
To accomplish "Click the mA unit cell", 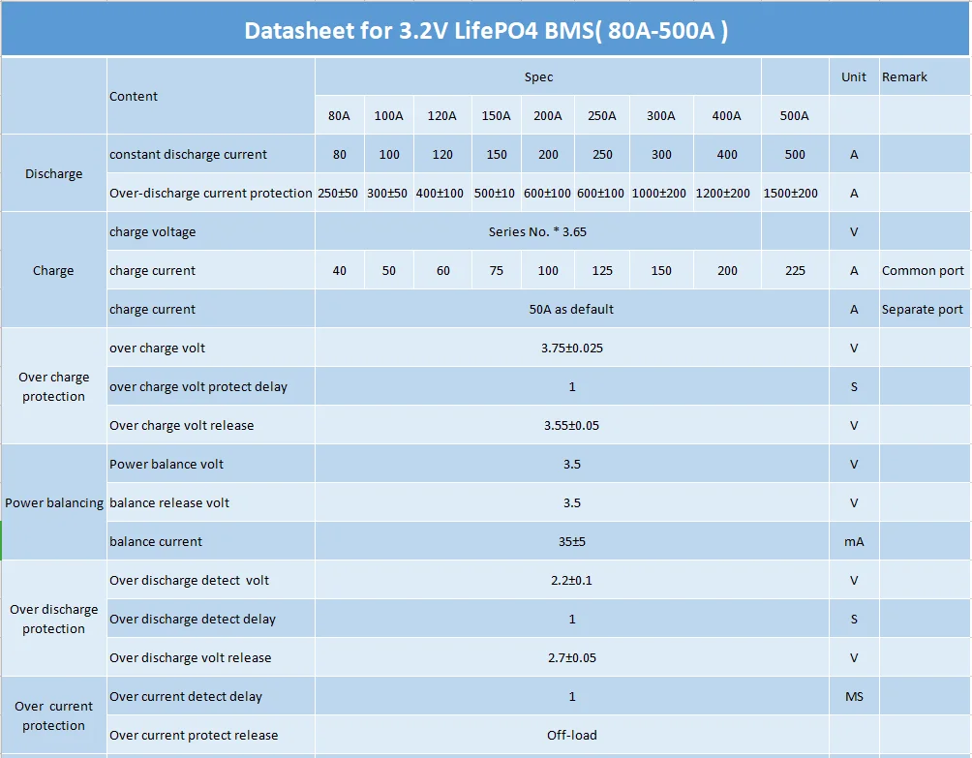I will coord(854,542).
